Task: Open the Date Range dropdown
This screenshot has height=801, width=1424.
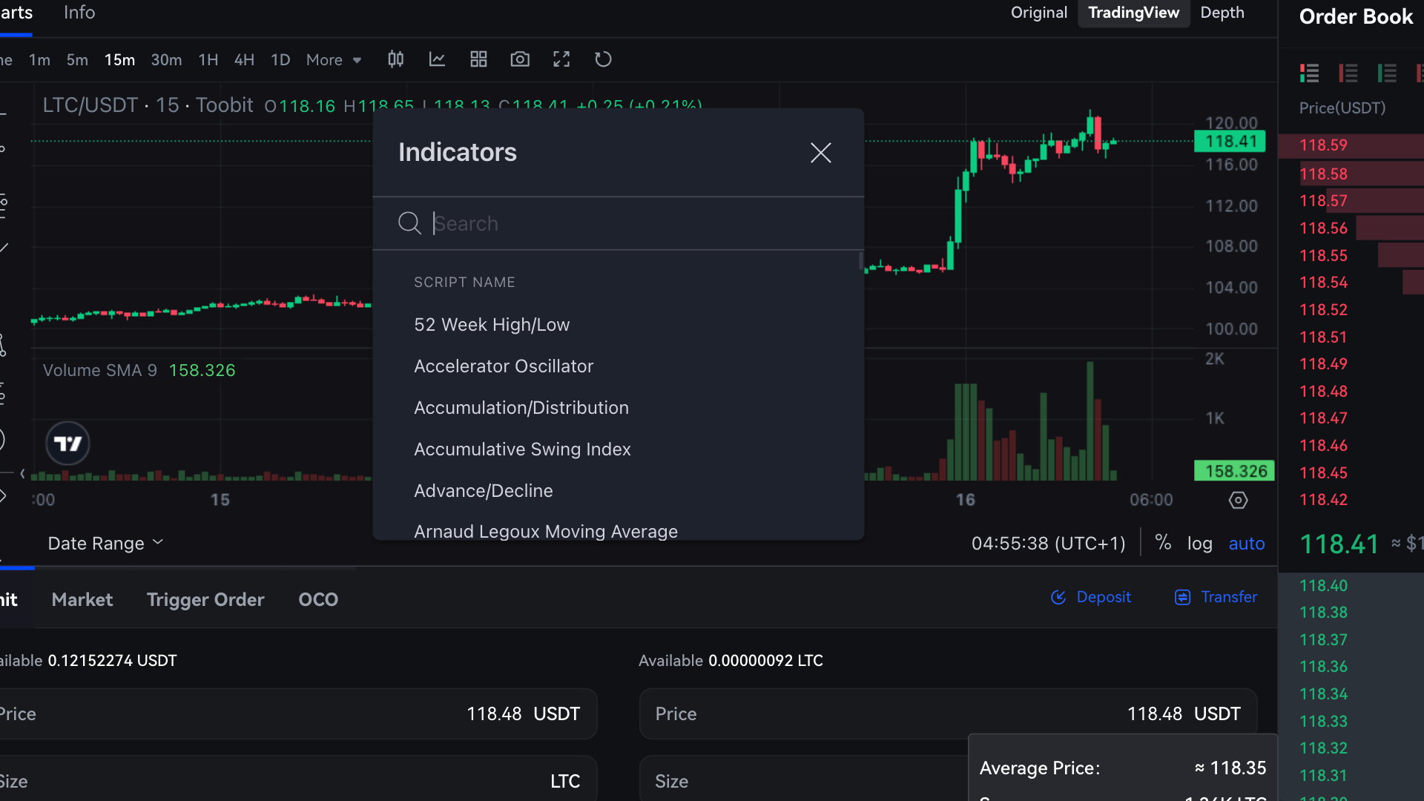Action: pos(105,544)
